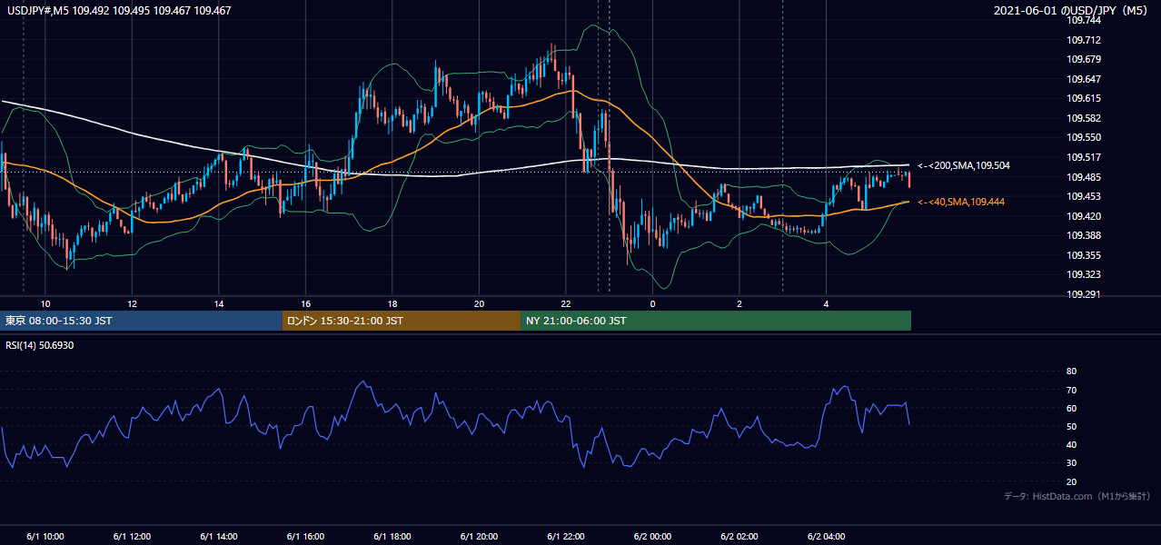This screenshot has width=1161, height=545.
Task: Click price scale value 109.582
Action: tap(1083, 118)
